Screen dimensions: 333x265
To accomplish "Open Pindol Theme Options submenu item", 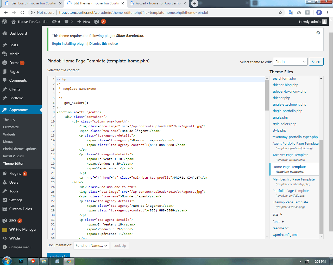I will coord(20,149).
